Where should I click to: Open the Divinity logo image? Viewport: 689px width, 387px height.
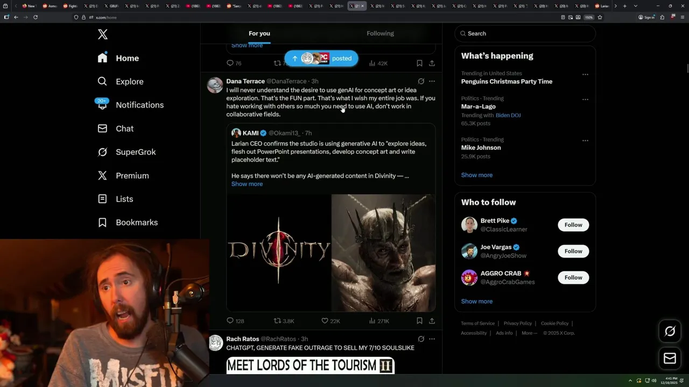pyautogui.click(x=278, y=253)
